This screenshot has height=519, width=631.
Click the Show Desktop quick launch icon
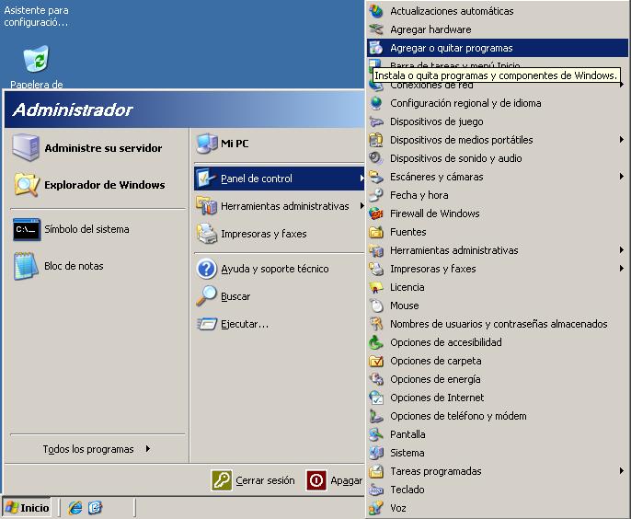(96, 508)
